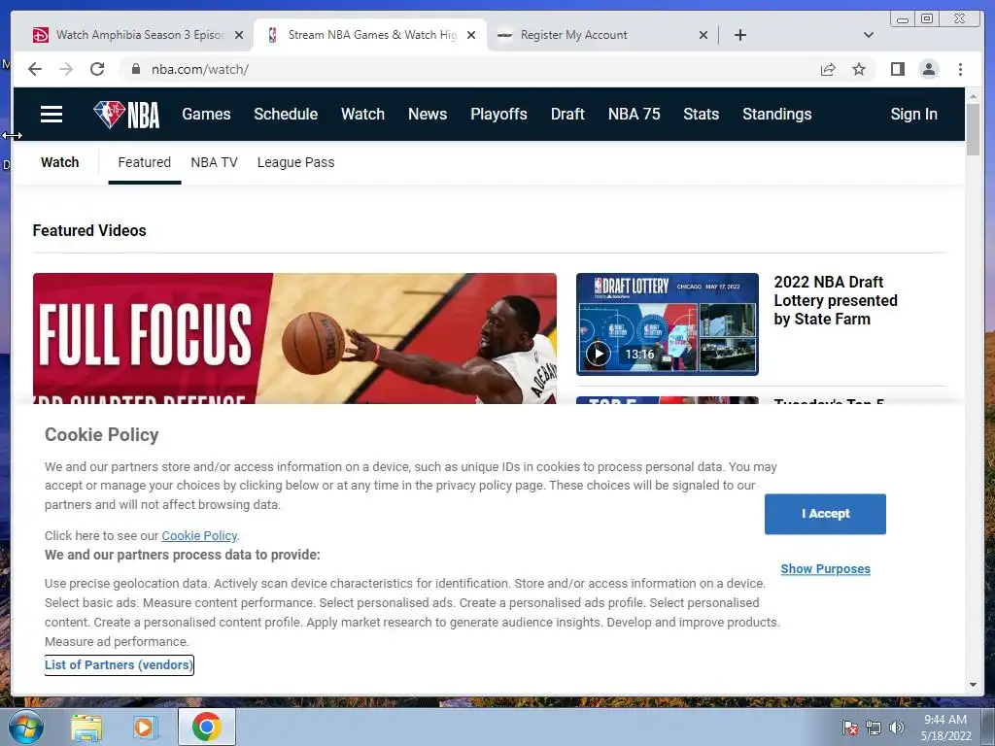Open the NBA hamburger menu
This screenshot has width=995, height=746.
click(51, 115)
